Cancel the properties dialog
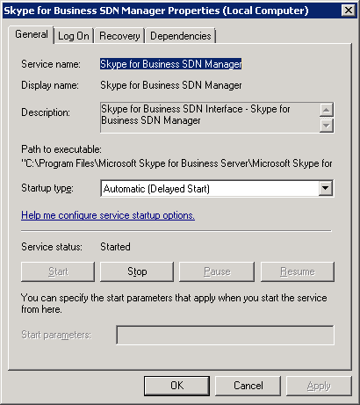Viewport: 360px width, 405px height. pos(248,386)
